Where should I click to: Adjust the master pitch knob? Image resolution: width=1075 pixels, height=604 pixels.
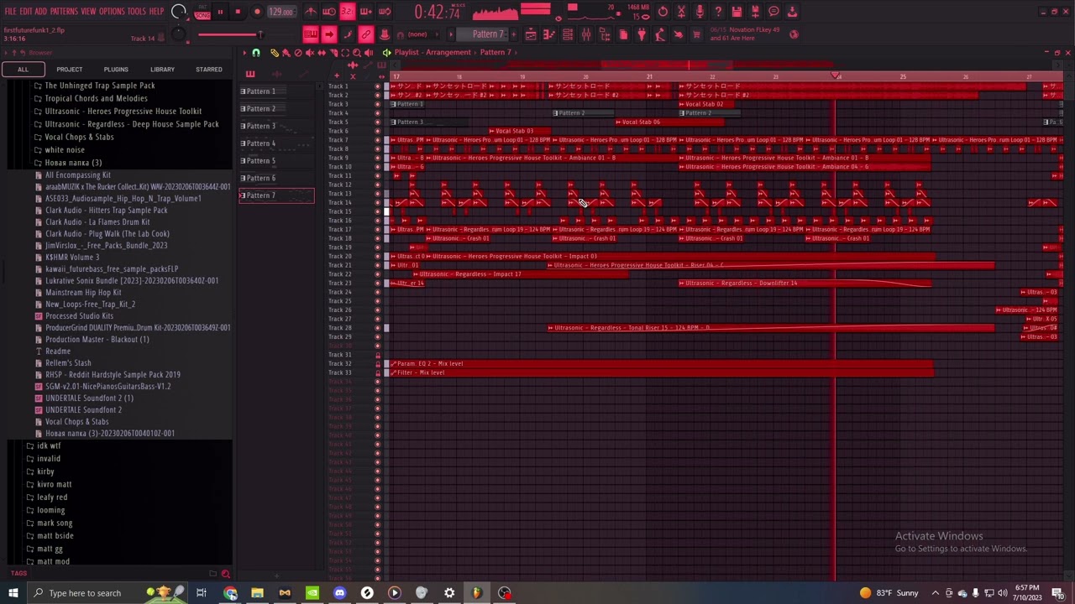178,34
